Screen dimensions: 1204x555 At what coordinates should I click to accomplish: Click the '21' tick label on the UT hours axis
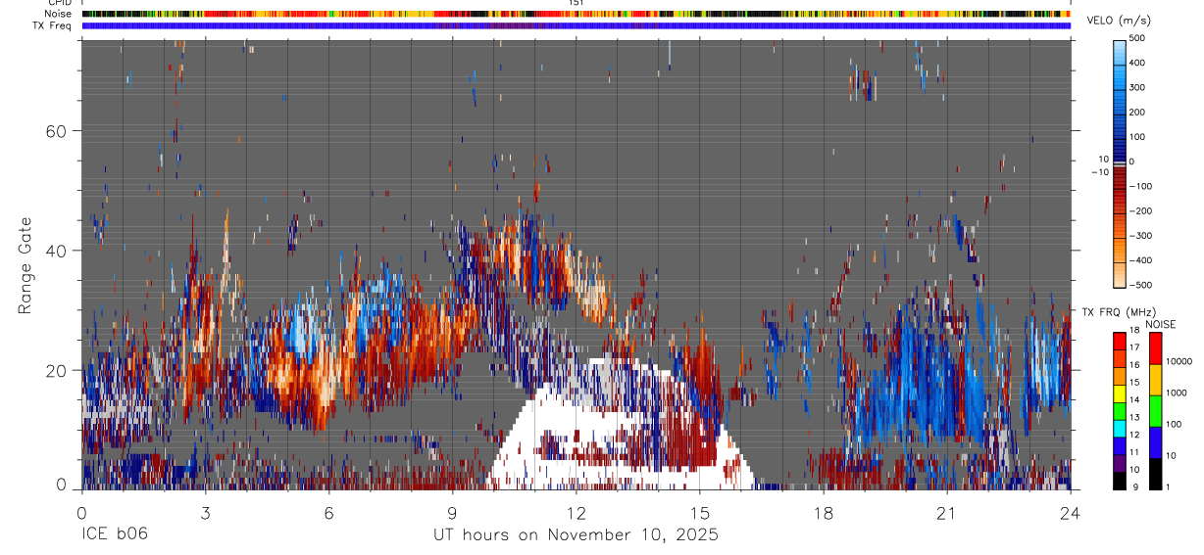pos(947,512)
